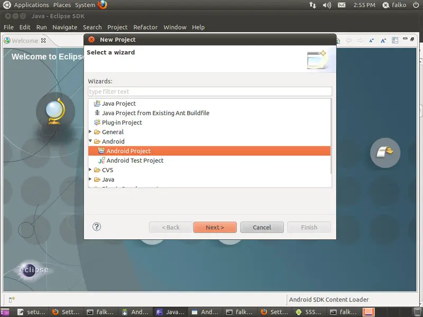
Task: Click in the type filter text field
Action: [209, 91]
